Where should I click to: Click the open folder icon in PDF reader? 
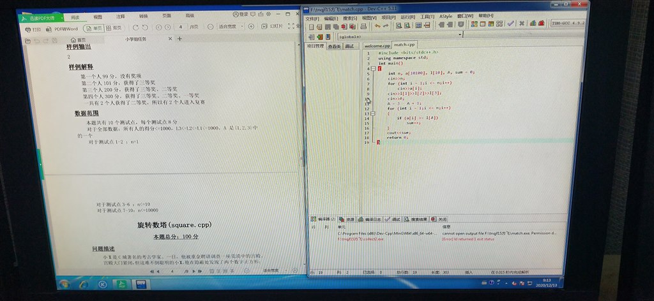(x=28, y=41)
